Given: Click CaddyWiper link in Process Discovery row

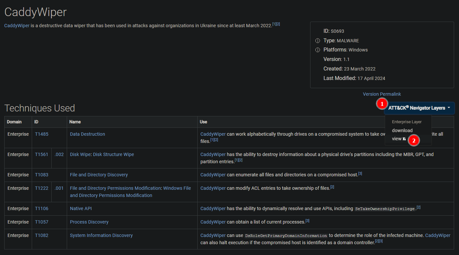Looking at the screenshot, I should point(213,222).
